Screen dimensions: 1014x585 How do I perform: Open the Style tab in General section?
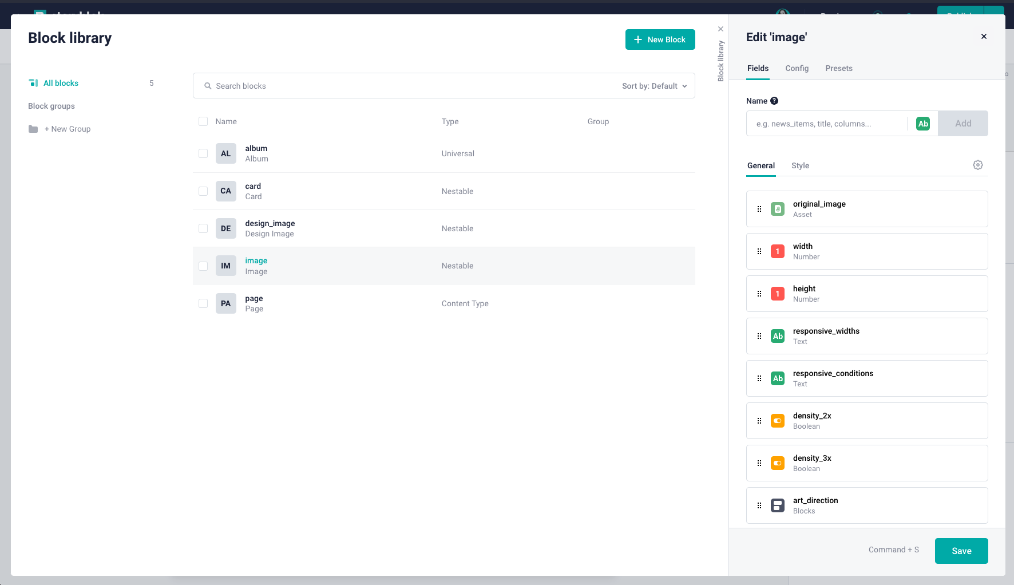(x=800, y=165)
